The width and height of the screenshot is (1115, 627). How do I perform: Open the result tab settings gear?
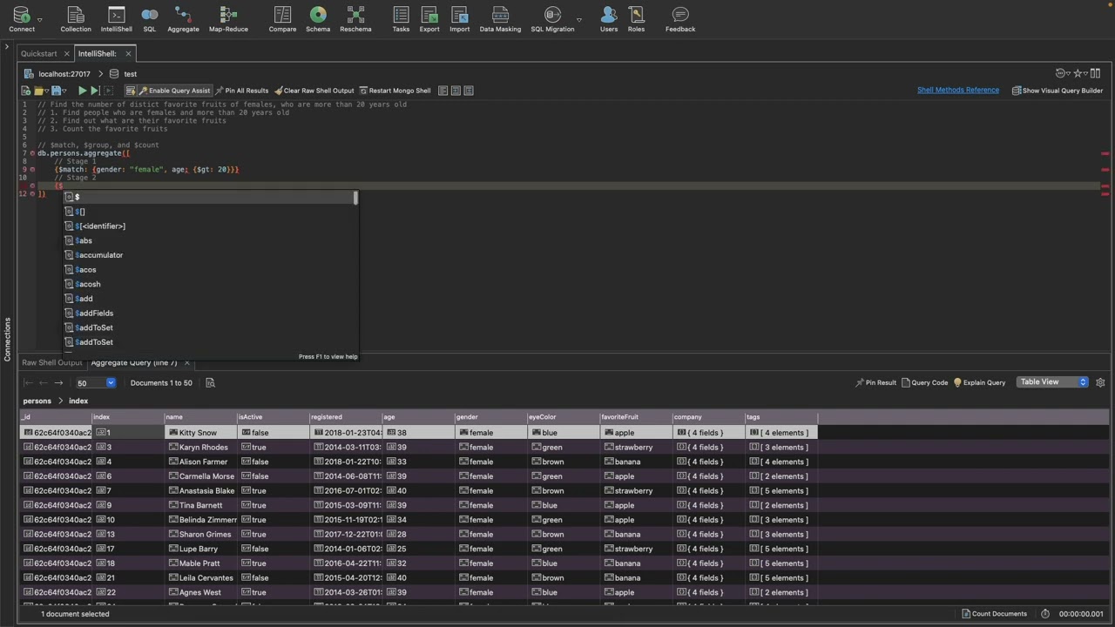tap(1100, 382)
